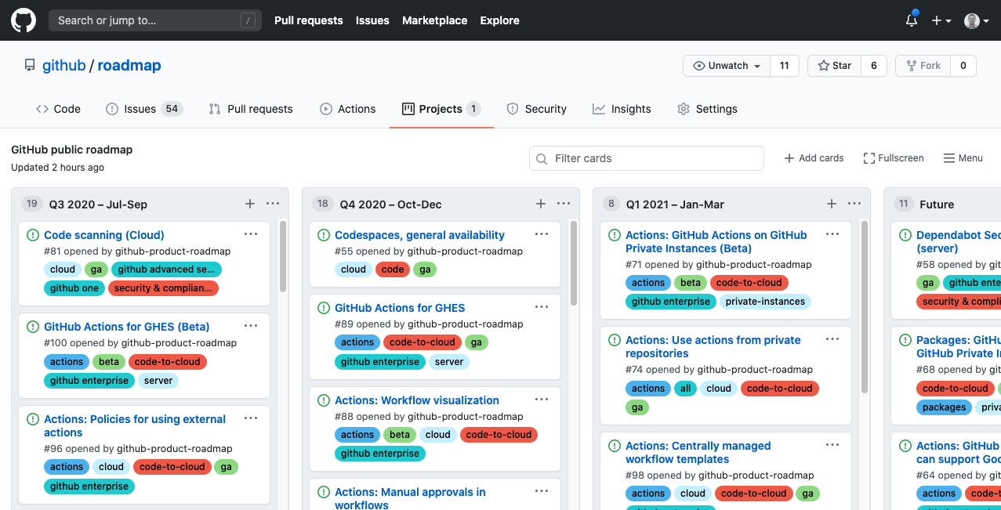Open the ellipsis on Actions Workflow visualization card
This screenshot has height=510, width=1001.
click(542, 399)
